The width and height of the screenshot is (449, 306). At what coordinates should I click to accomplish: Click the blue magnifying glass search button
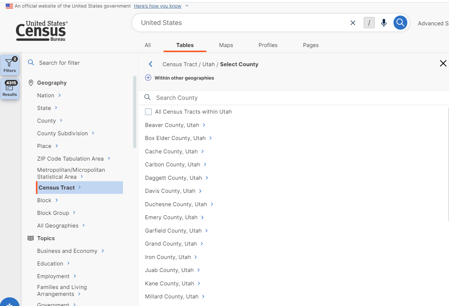click(400, 23)
